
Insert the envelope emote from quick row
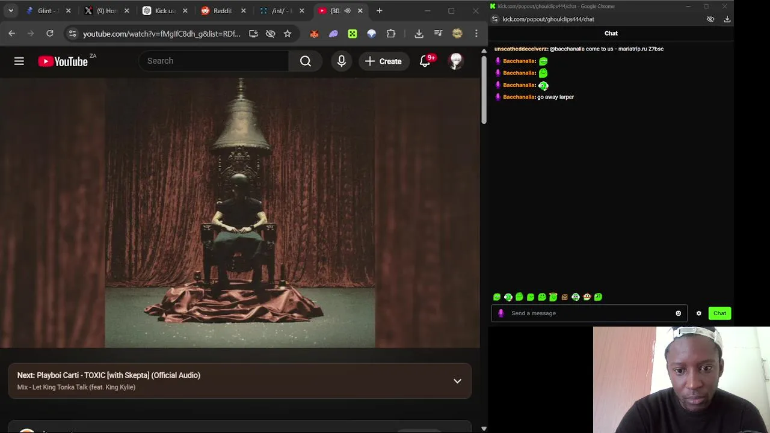pos(564,297)
